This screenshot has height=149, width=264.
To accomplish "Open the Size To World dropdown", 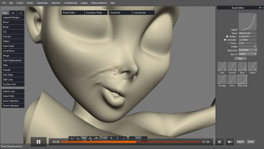I will pyautogui.click(x=247, y=54).
